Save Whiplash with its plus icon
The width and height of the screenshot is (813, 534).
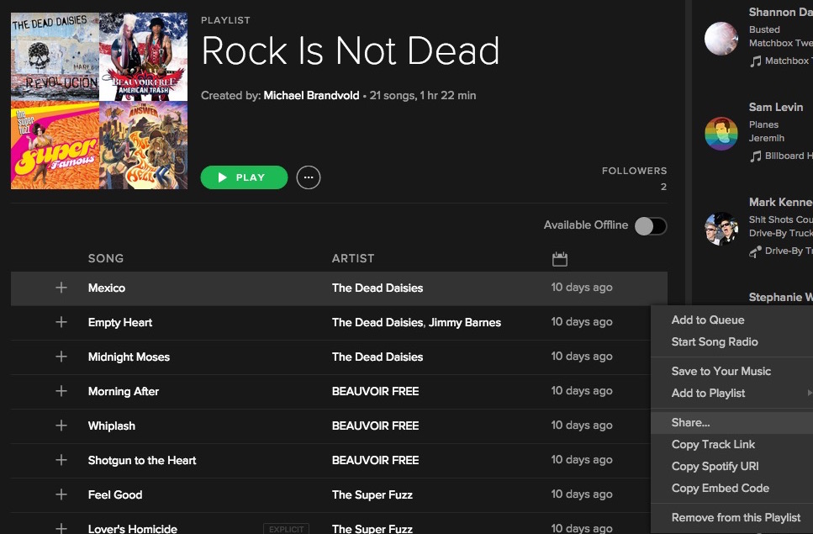coord(61,426)
